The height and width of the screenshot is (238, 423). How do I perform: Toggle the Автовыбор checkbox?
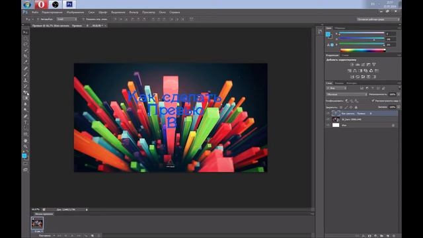click(x=38, y=19)
